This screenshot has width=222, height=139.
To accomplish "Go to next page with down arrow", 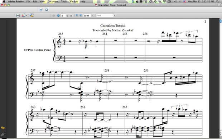I will tap(58, 15).
